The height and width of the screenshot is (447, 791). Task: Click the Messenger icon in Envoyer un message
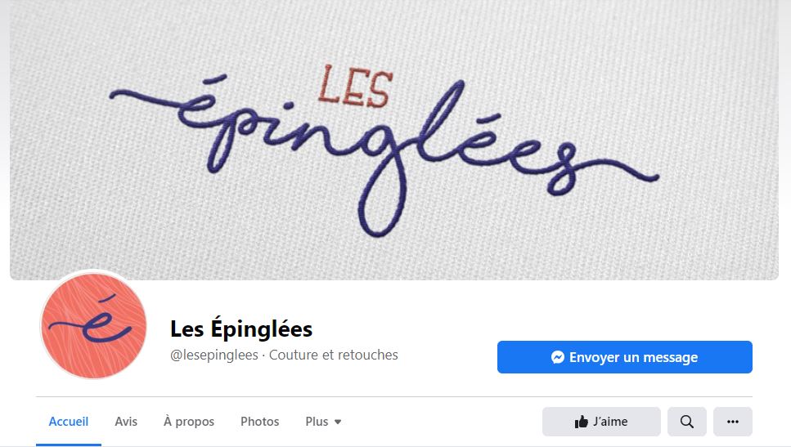click(557, 357)
